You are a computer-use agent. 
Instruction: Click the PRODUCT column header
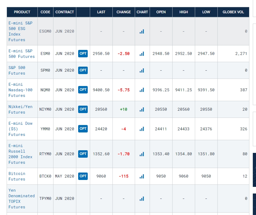(x=22, y=12)
